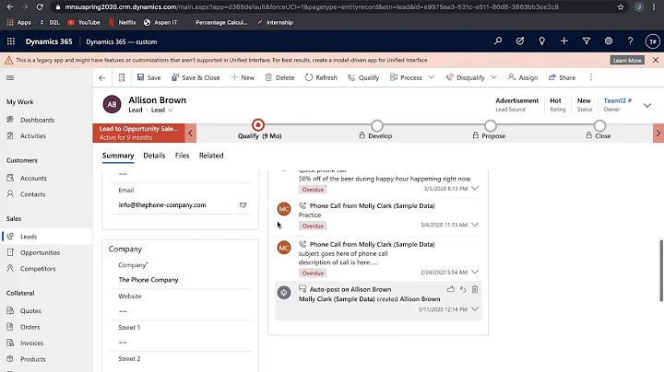Click the Learn More banner button

pos(627,61)
